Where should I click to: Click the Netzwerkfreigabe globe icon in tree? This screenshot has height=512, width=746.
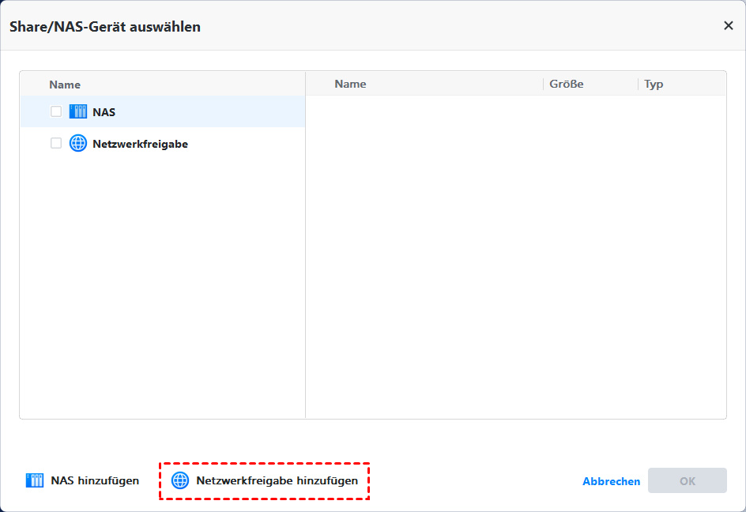tap(78, 144)
